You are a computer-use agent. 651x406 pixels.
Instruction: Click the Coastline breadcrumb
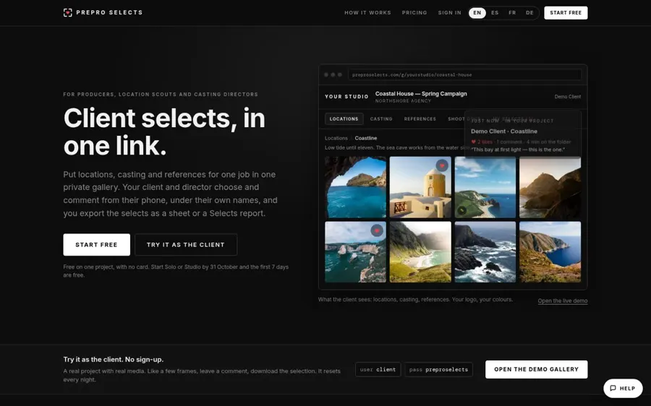click(366, 138)
